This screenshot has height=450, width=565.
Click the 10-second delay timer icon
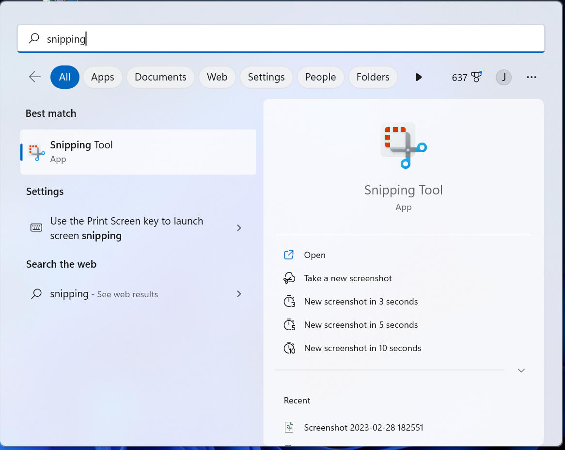[289, 348]
